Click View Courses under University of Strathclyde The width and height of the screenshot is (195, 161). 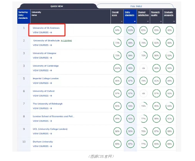[x=42, y=45]
